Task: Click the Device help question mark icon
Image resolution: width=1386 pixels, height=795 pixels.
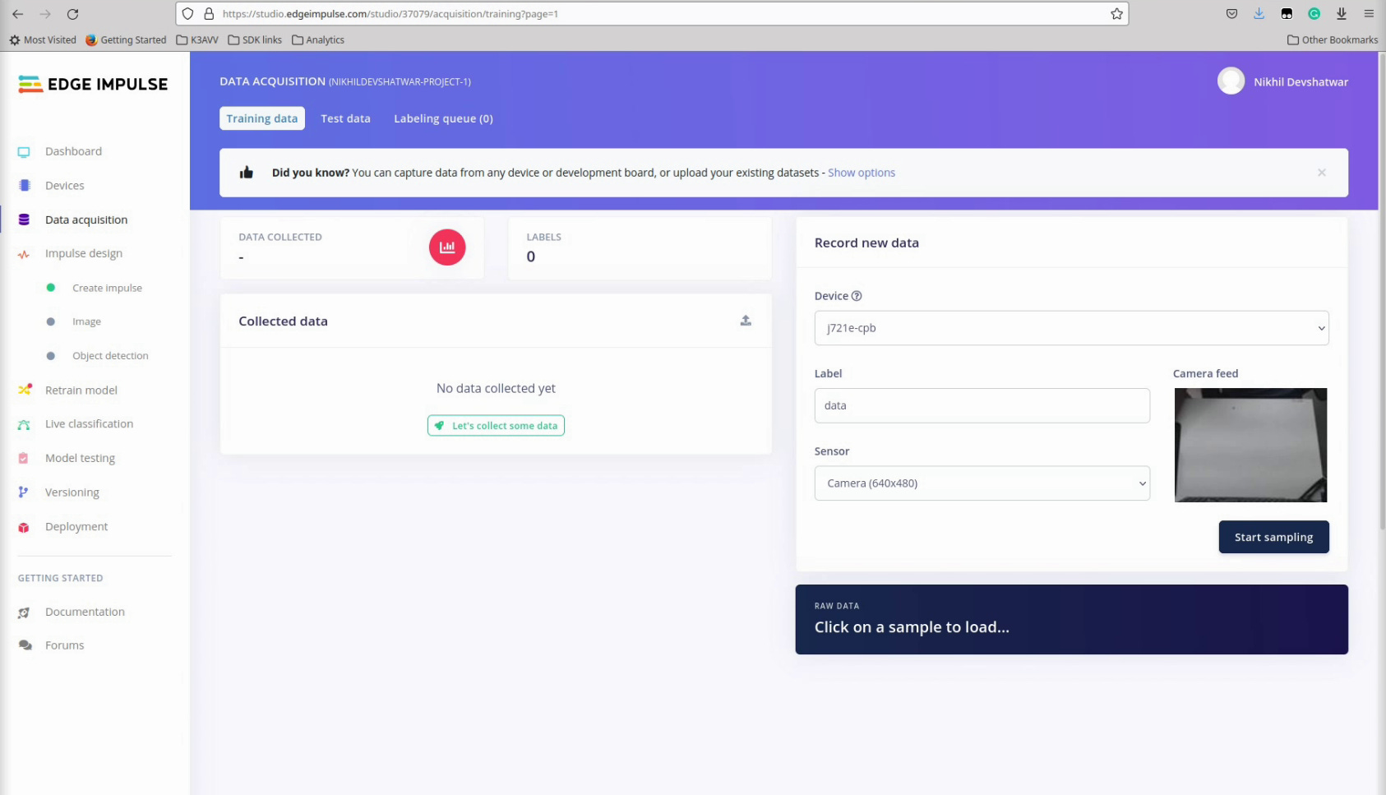Action: click(857, 296)
